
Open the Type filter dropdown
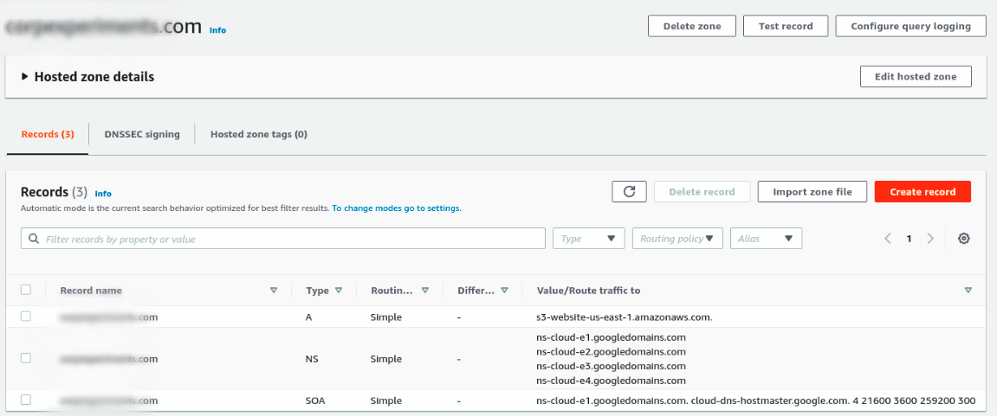[589, 239]
